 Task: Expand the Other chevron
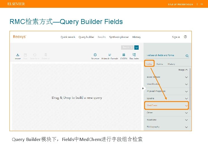(186, 113)
